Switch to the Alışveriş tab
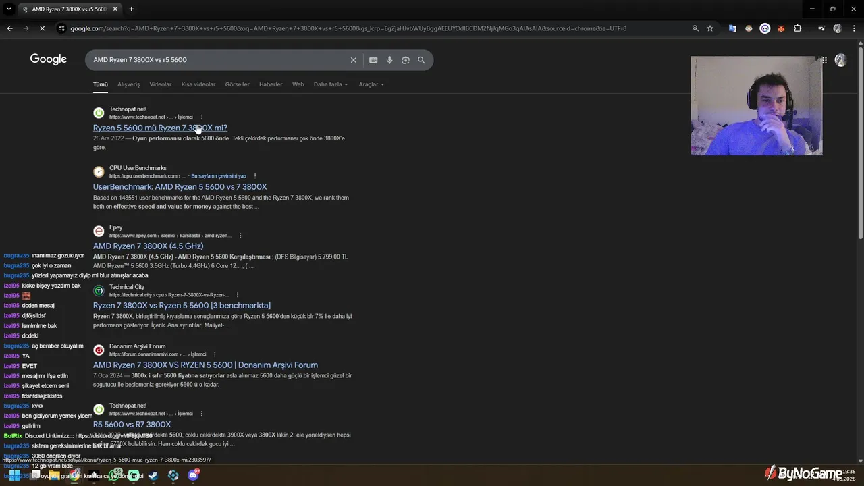The height and width of the screenshot is (486, 864). pos(128,84)
